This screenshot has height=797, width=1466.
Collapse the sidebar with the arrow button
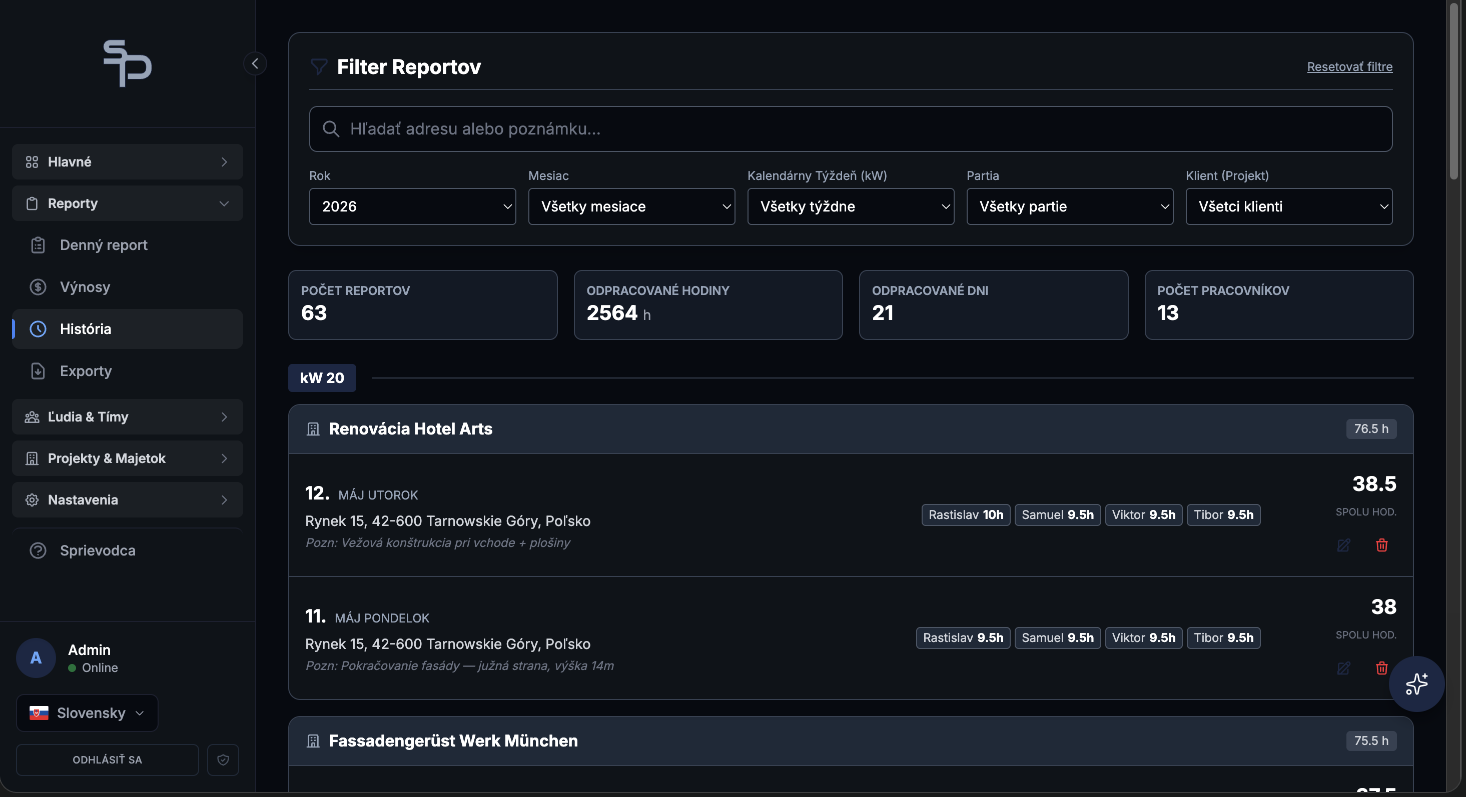[255, 63]
